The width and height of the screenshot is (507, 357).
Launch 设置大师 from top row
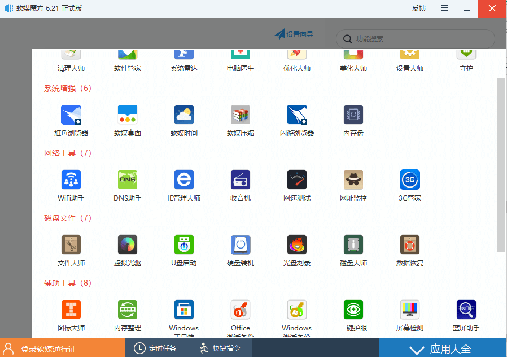[x=410, y=54]
